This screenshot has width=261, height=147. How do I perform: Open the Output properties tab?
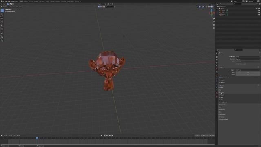[217, 60]
